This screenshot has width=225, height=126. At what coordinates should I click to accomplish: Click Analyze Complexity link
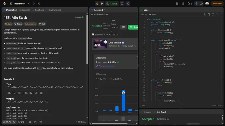pos(105,66)
